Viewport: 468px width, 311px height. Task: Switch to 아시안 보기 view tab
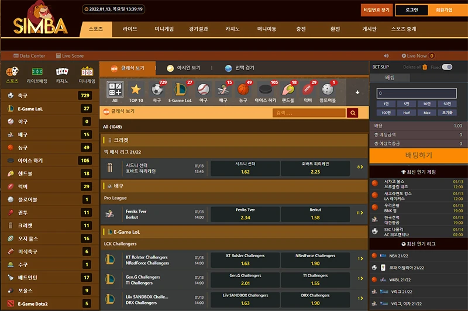coord(184,68)
